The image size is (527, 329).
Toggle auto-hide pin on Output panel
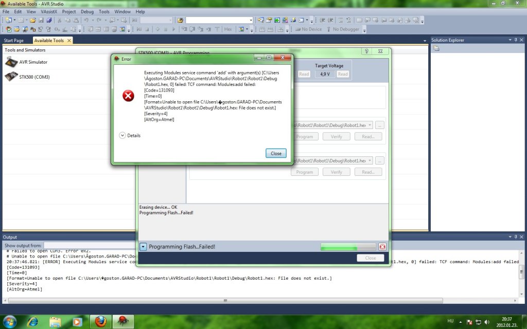(x=516, y=237)
